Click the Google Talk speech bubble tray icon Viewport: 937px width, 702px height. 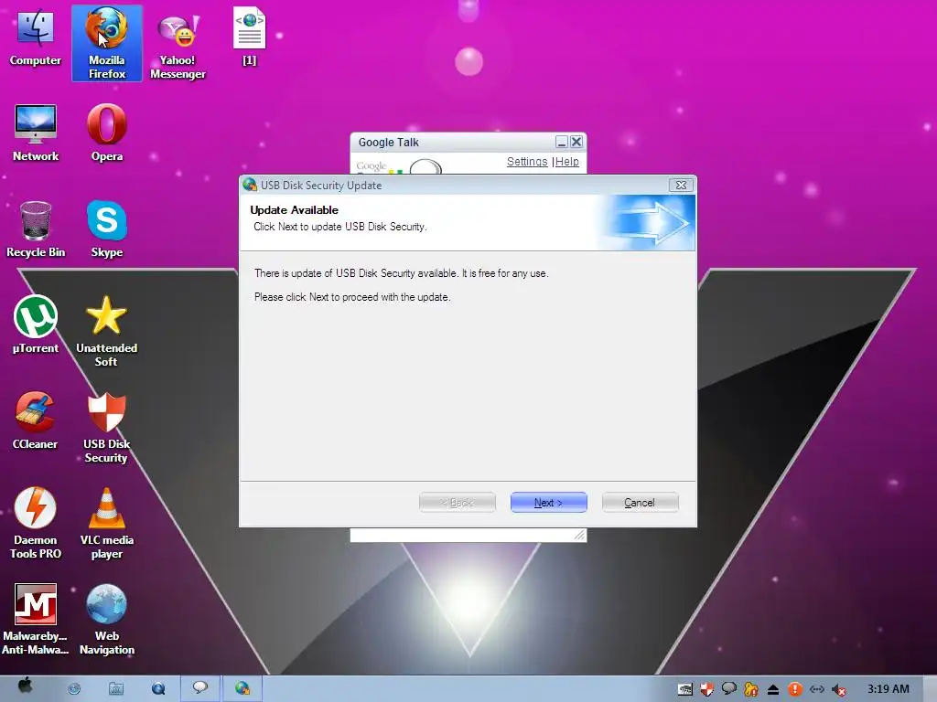pyautogui.click(x=729, y=689)
